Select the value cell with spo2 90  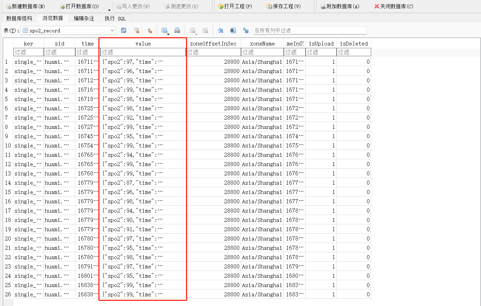point(143,220)
